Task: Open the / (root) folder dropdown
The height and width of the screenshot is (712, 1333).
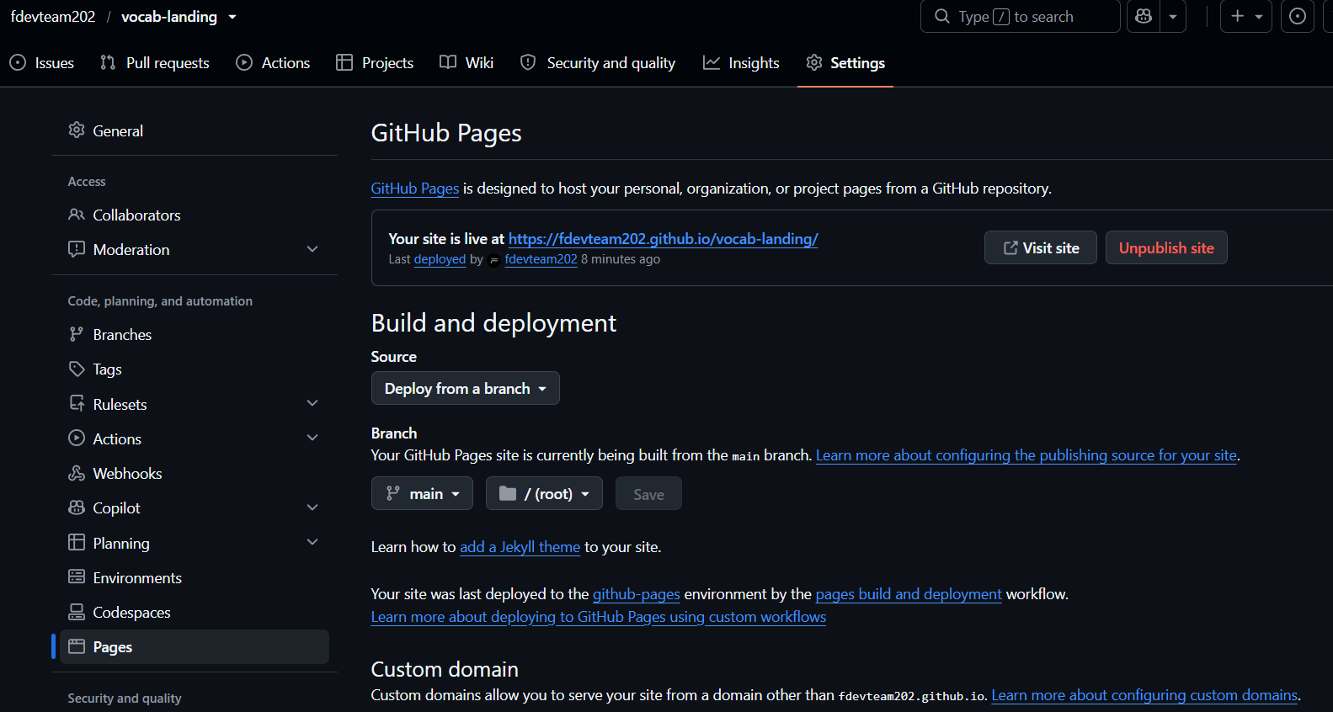Action: pyautogui.click(x=544, y=493)
